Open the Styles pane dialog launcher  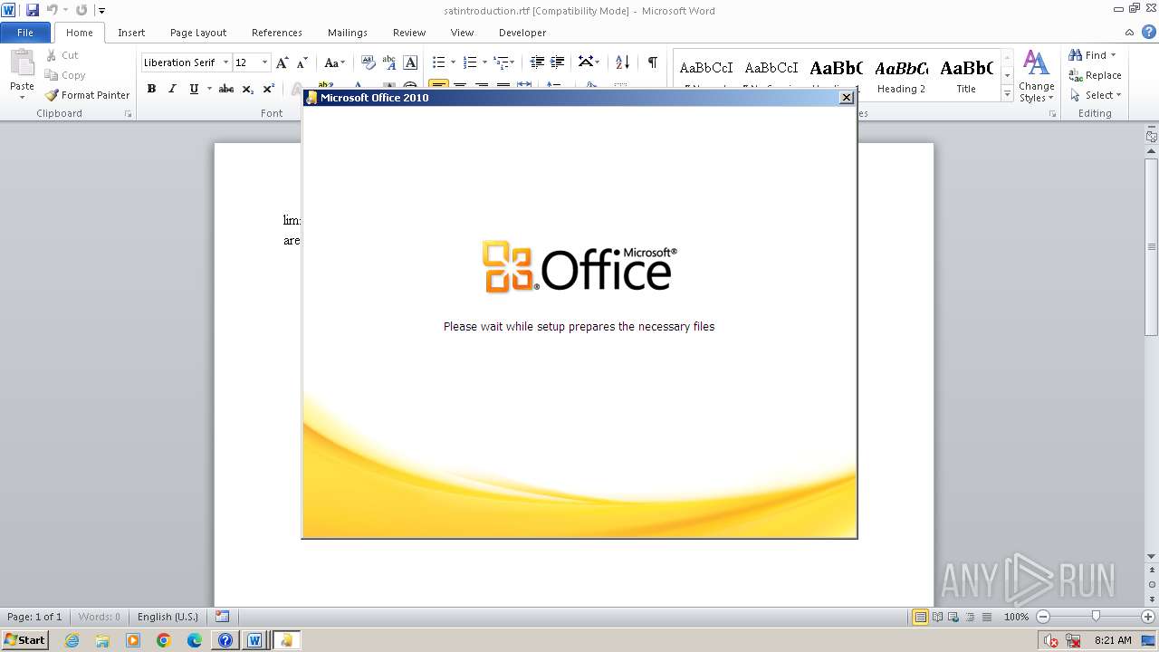pyautogui.click(x=1052, y=114)
